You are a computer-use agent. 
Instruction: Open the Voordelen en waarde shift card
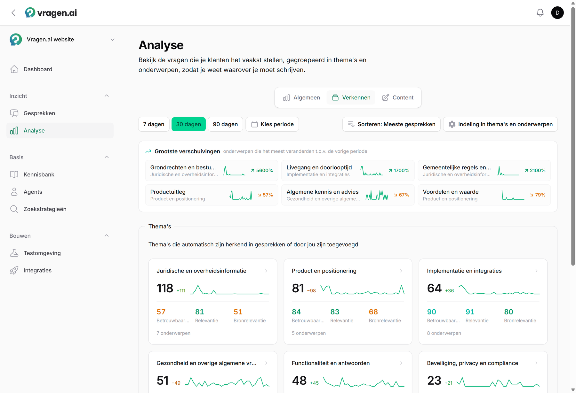[484, 195]
